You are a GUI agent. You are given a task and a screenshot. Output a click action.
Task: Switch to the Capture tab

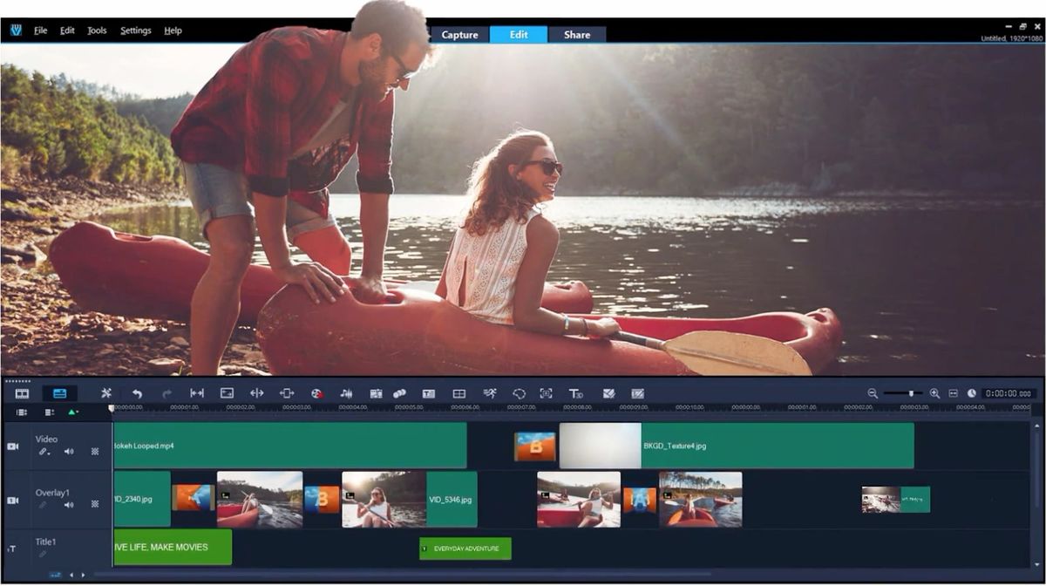pos(459,35)
